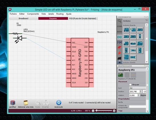Click the partilhar gift icon
The height and width of the screenshot is (120, 156).
coord(13,103)
